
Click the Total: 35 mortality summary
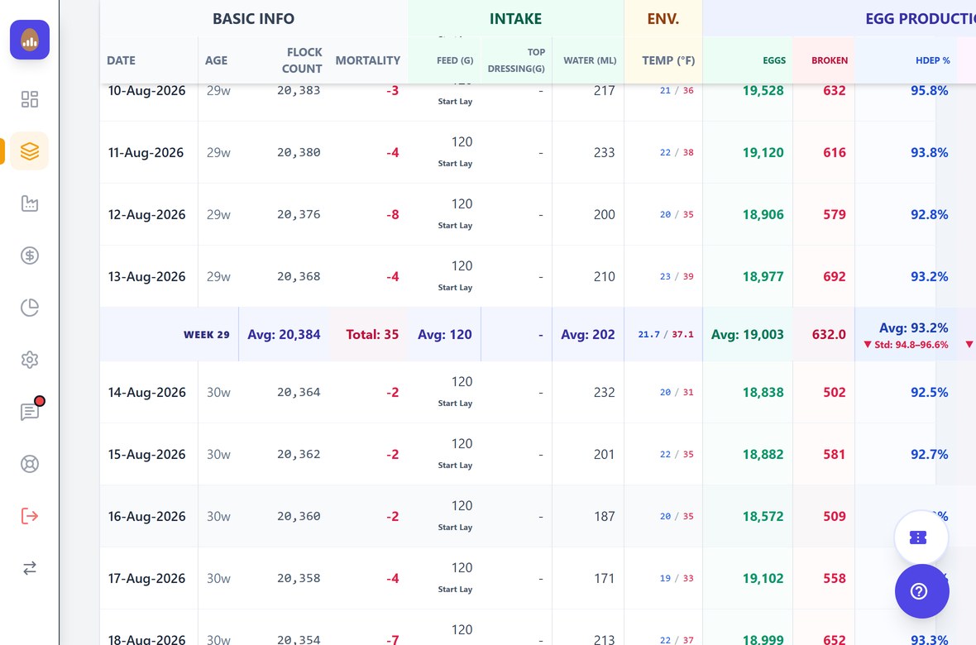pyautogui.click(x=372, y=334)
